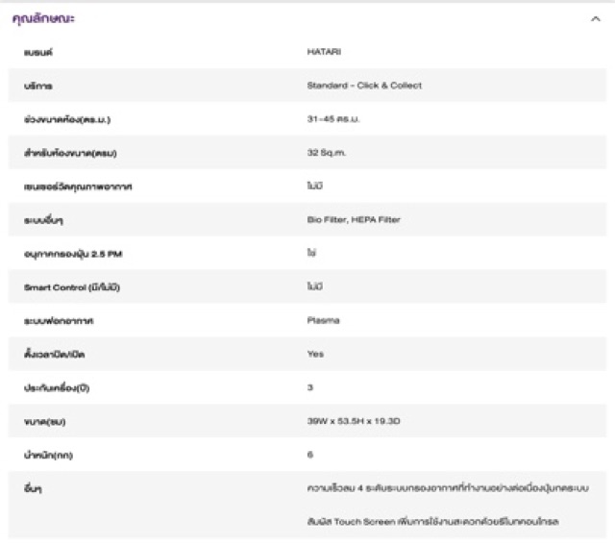Select the Standard - Click & Collect value
Image resolution: width=615 pixels, height=545 pixels.
pos(364,86)
